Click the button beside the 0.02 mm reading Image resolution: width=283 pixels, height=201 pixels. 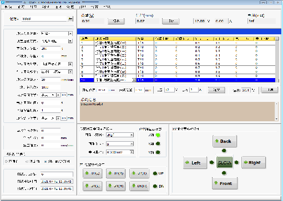[x=170, y=21]
